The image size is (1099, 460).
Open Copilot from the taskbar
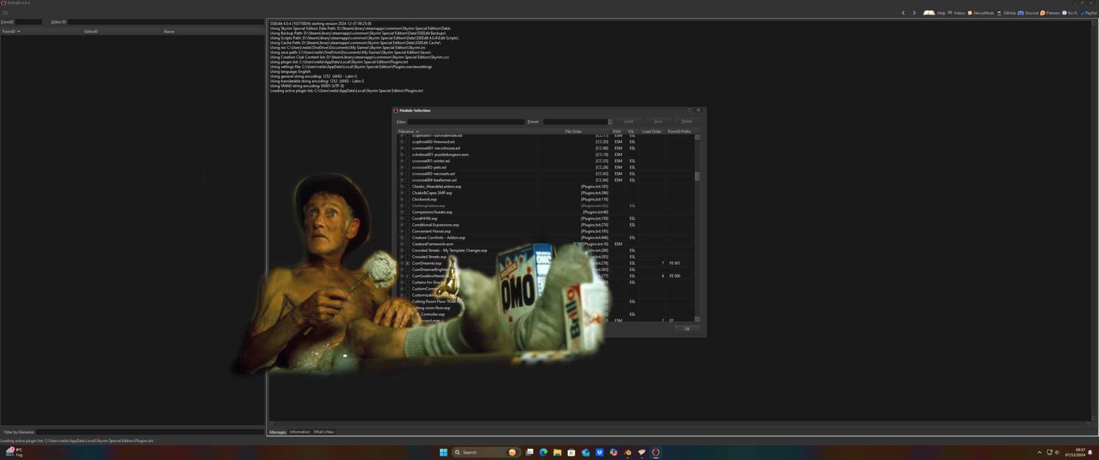point(614,453)
